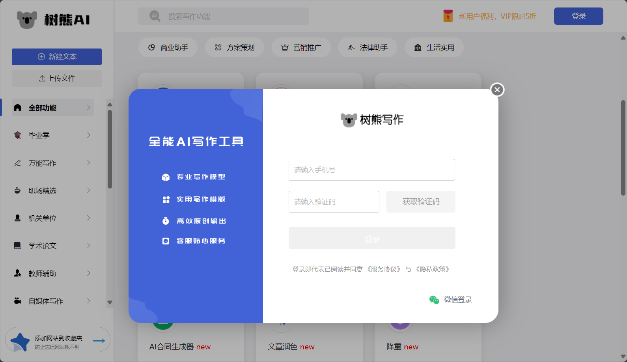The image size is (627, 362).
Task: Click the arrow in the bookmark banner
Action: pyautogui.click(x=99, y=341)
